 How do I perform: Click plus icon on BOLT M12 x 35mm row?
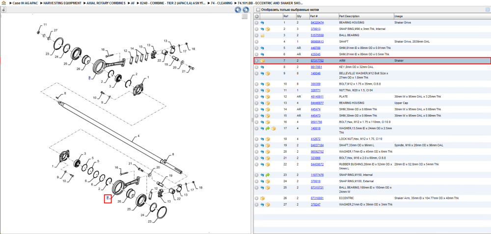(x=256, y=84)
